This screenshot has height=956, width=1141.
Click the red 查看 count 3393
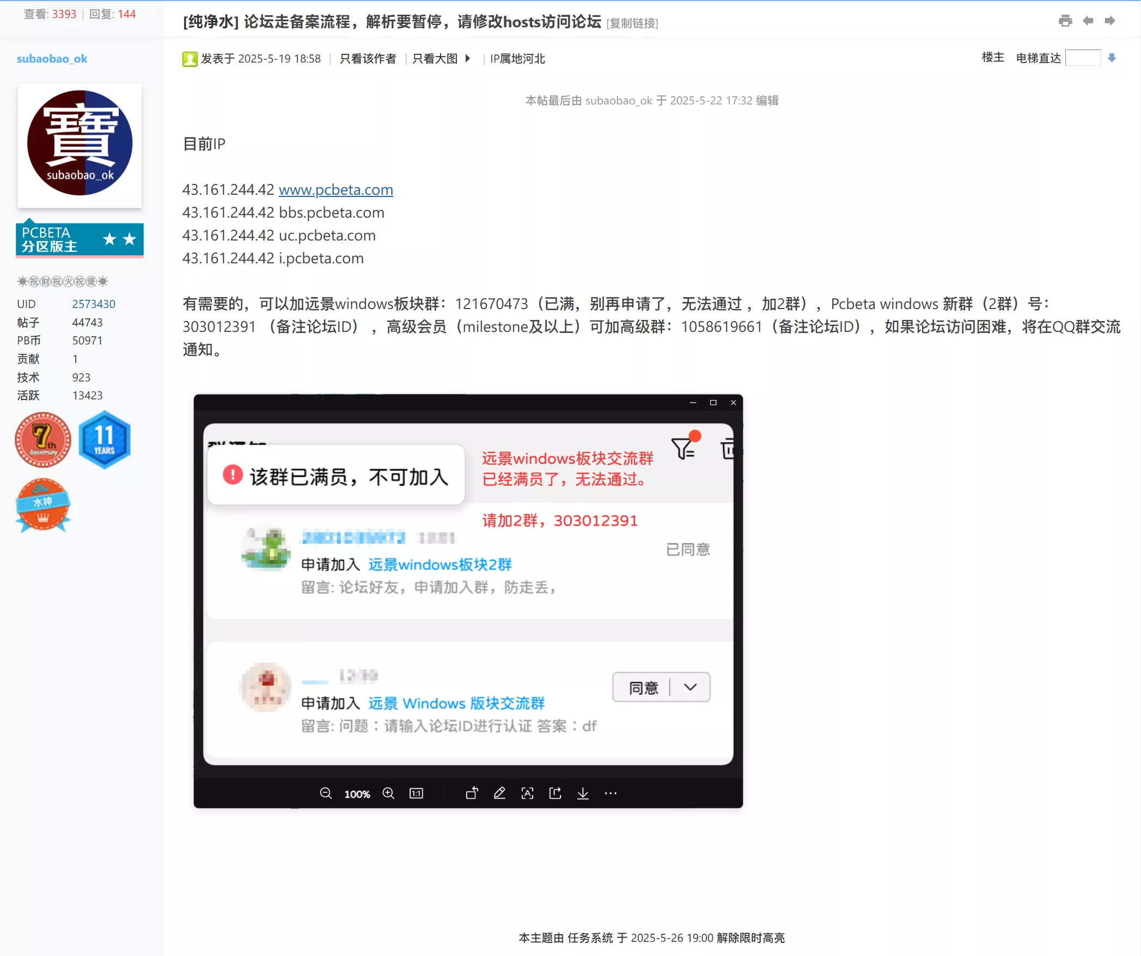point(64,14)
